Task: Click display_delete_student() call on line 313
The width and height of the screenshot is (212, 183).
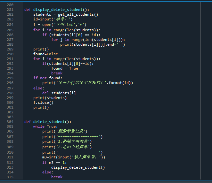Action: (78, 167)
